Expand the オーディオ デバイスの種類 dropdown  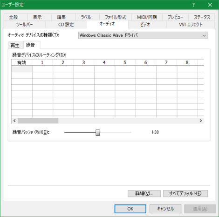tap(143, 35)
